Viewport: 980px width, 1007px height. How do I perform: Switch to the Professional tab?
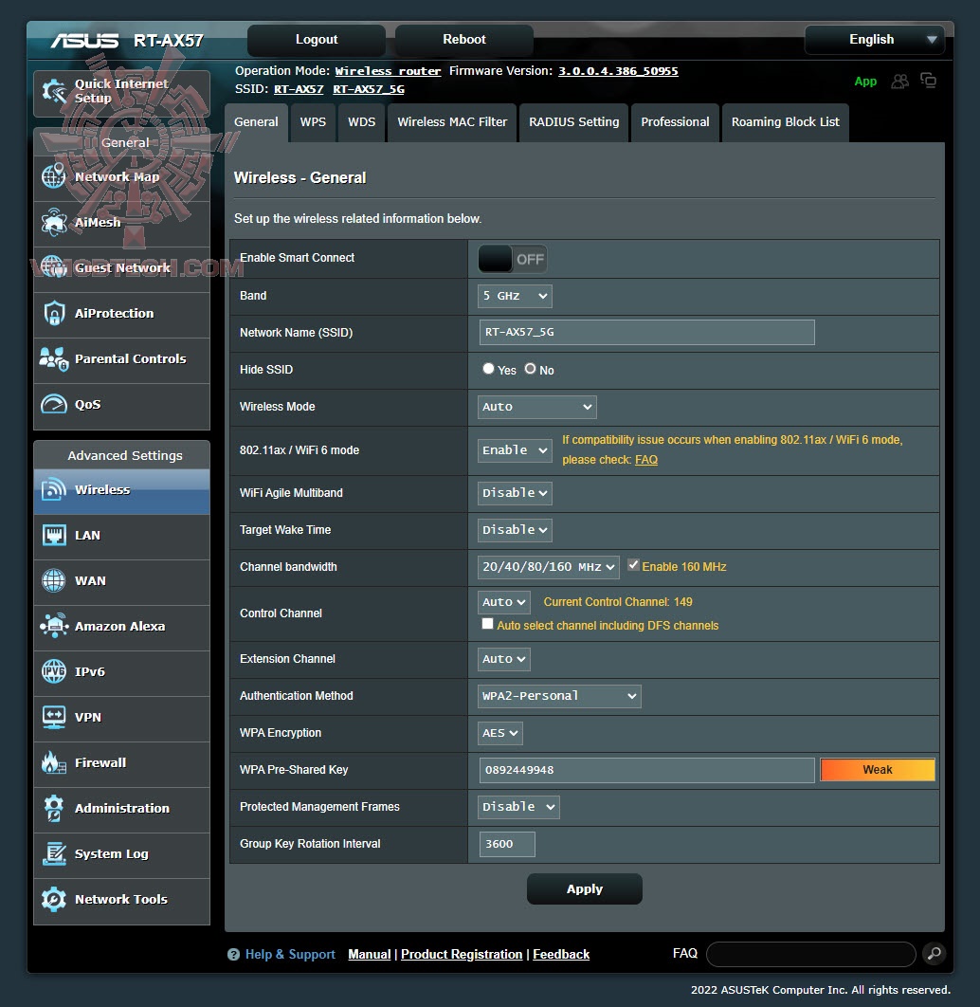click(x=675, y=122)
